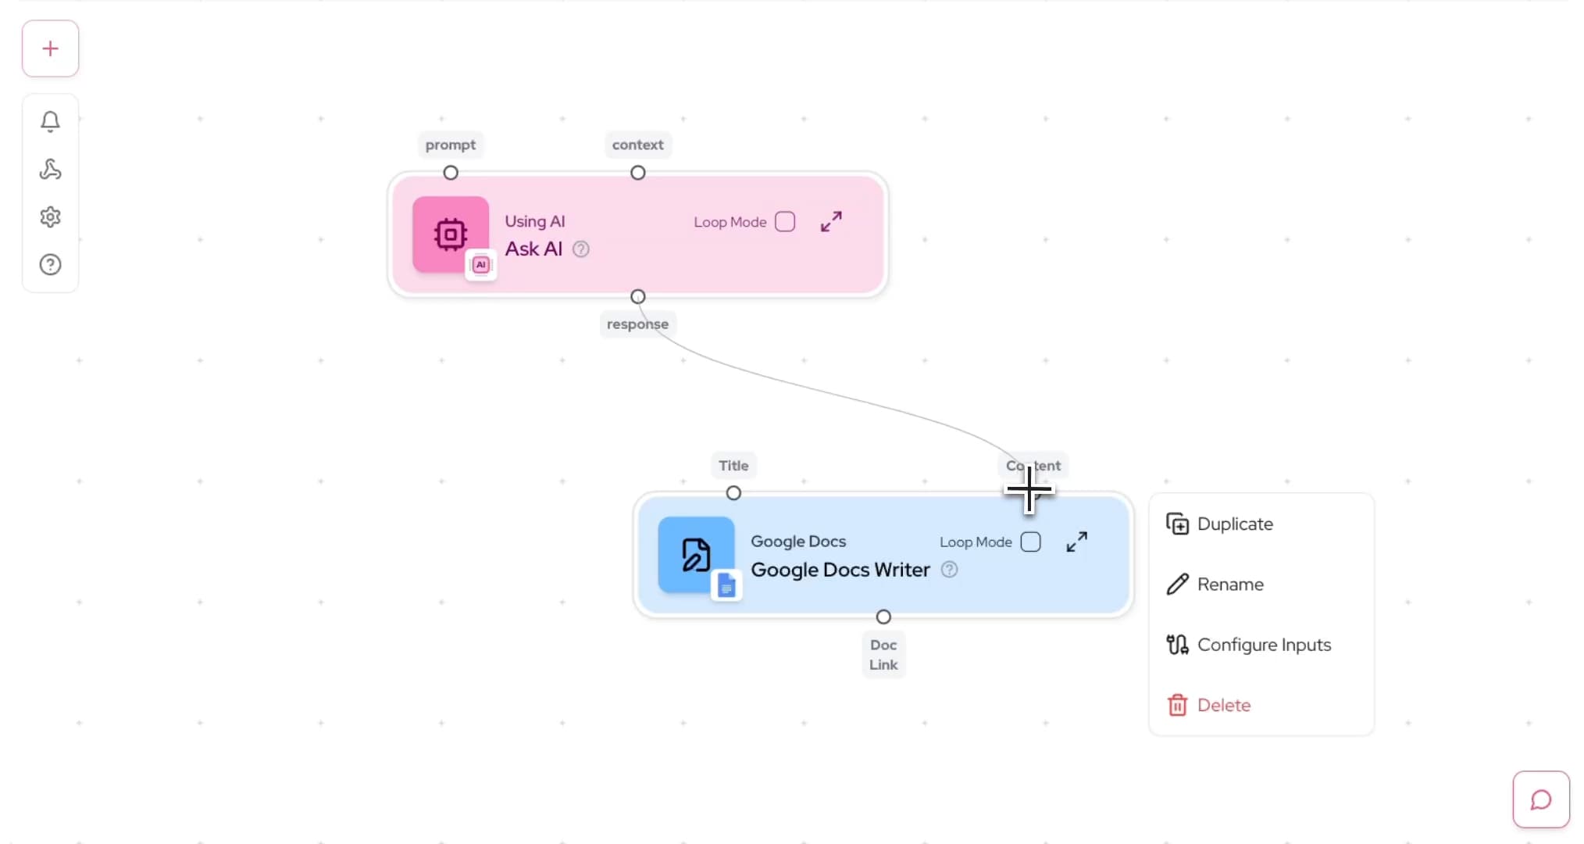
Task: Click Delete in the context menu
Action: [1223, 705]
